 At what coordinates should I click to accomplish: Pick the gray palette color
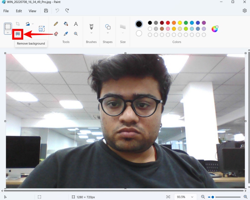tap(156, 23)
